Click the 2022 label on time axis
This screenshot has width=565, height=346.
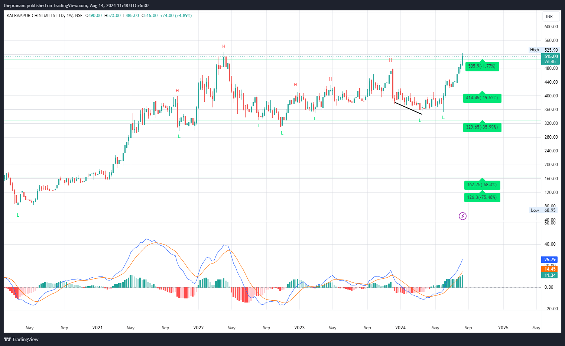click(198, 328)
